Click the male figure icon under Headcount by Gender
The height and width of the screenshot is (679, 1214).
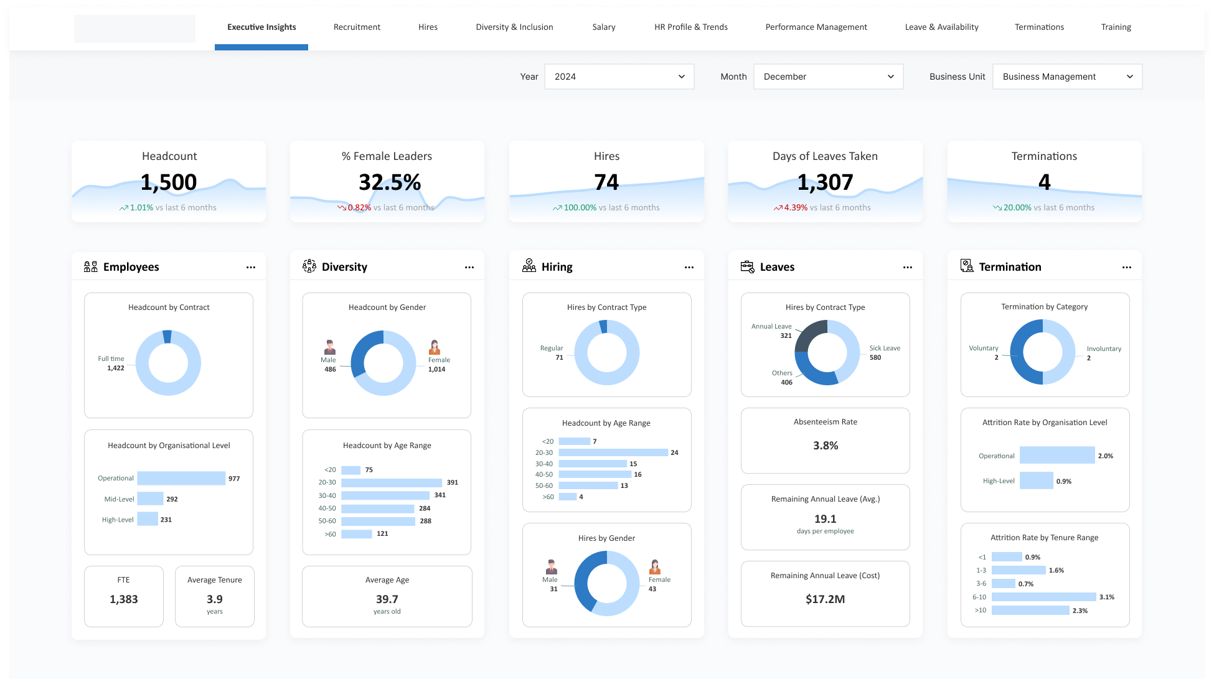(329, 346)
